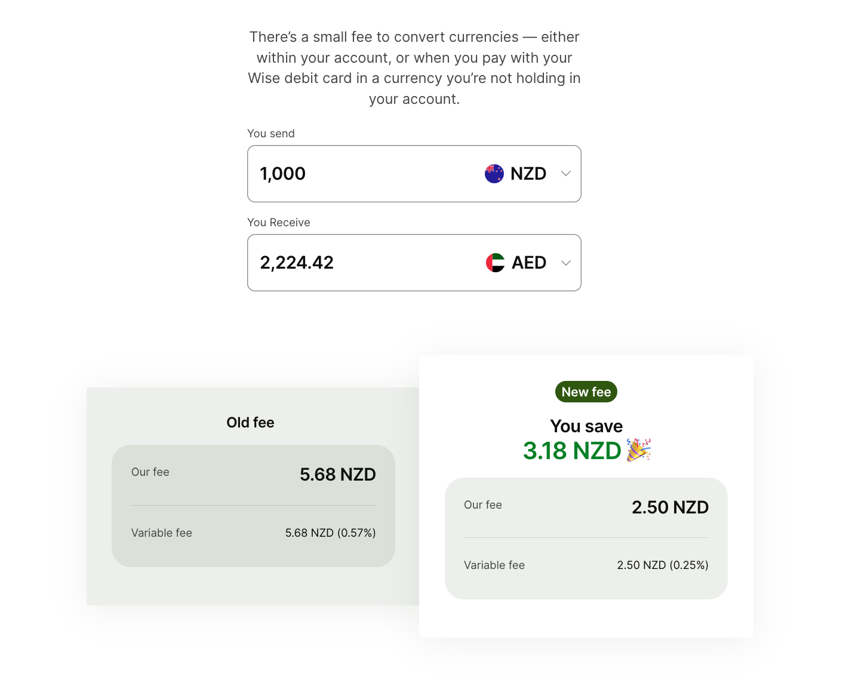
Task: Click the New Zealand flag icon
Action: (x=494, y=174)
